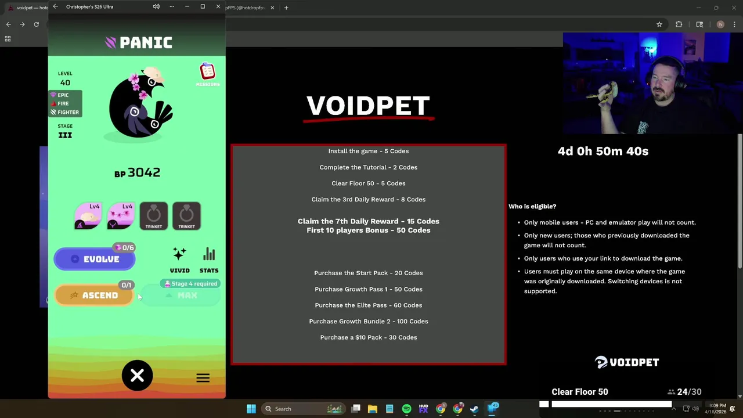Viewport: 743px width, 418px height.
Task: Tap the greyed-out Max button
Action: click(181, 296)
